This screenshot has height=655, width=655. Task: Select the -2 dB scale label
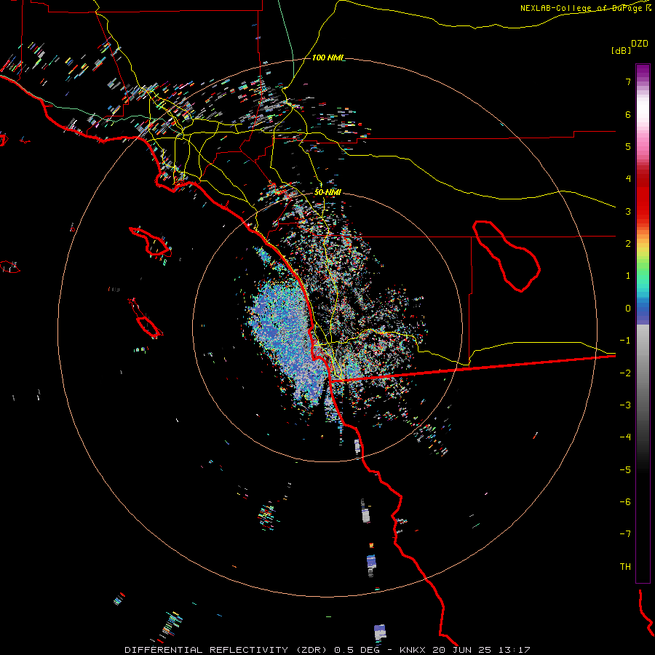point(625,373)
